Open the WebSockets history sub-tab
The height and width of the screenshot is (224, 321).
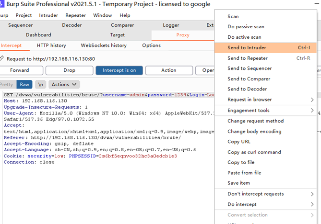[104, 45]
